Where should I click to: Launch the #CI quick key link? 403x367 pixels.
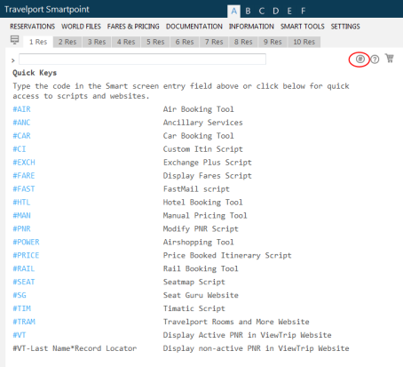(x=20, y=149)
